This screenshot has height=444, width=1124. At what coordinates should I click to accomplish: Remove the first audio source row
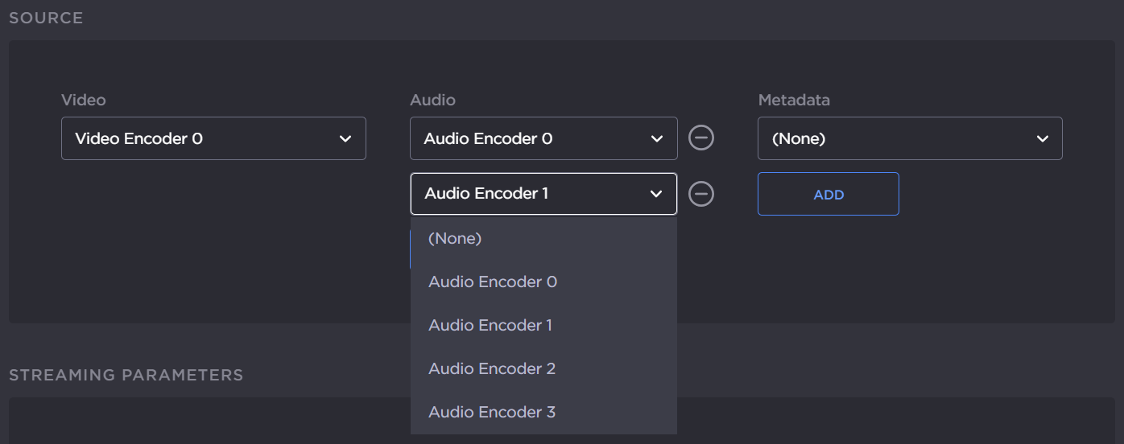coord(701,138)
